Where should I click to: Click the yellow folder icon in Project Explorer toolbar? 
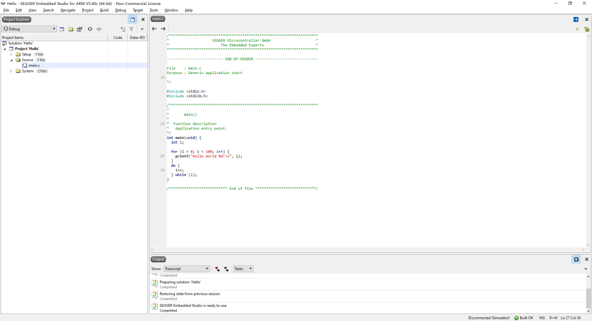point(71,29)
